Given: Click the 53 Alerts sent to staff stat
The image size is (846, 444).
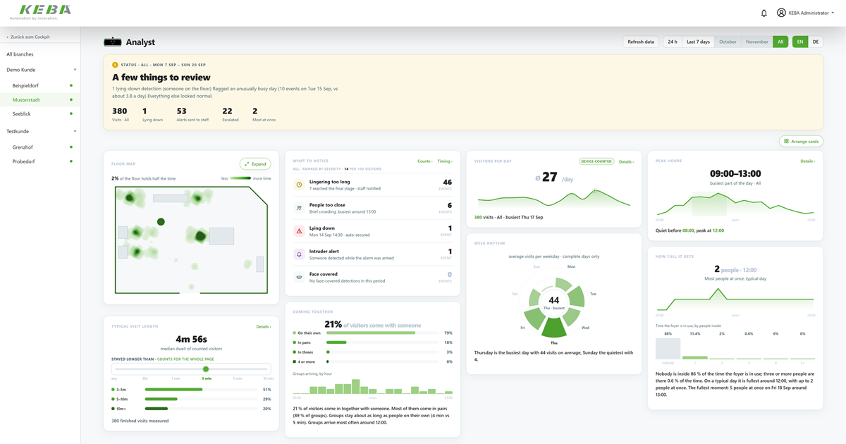Looking at the screenshot, I should click(192, 114).
